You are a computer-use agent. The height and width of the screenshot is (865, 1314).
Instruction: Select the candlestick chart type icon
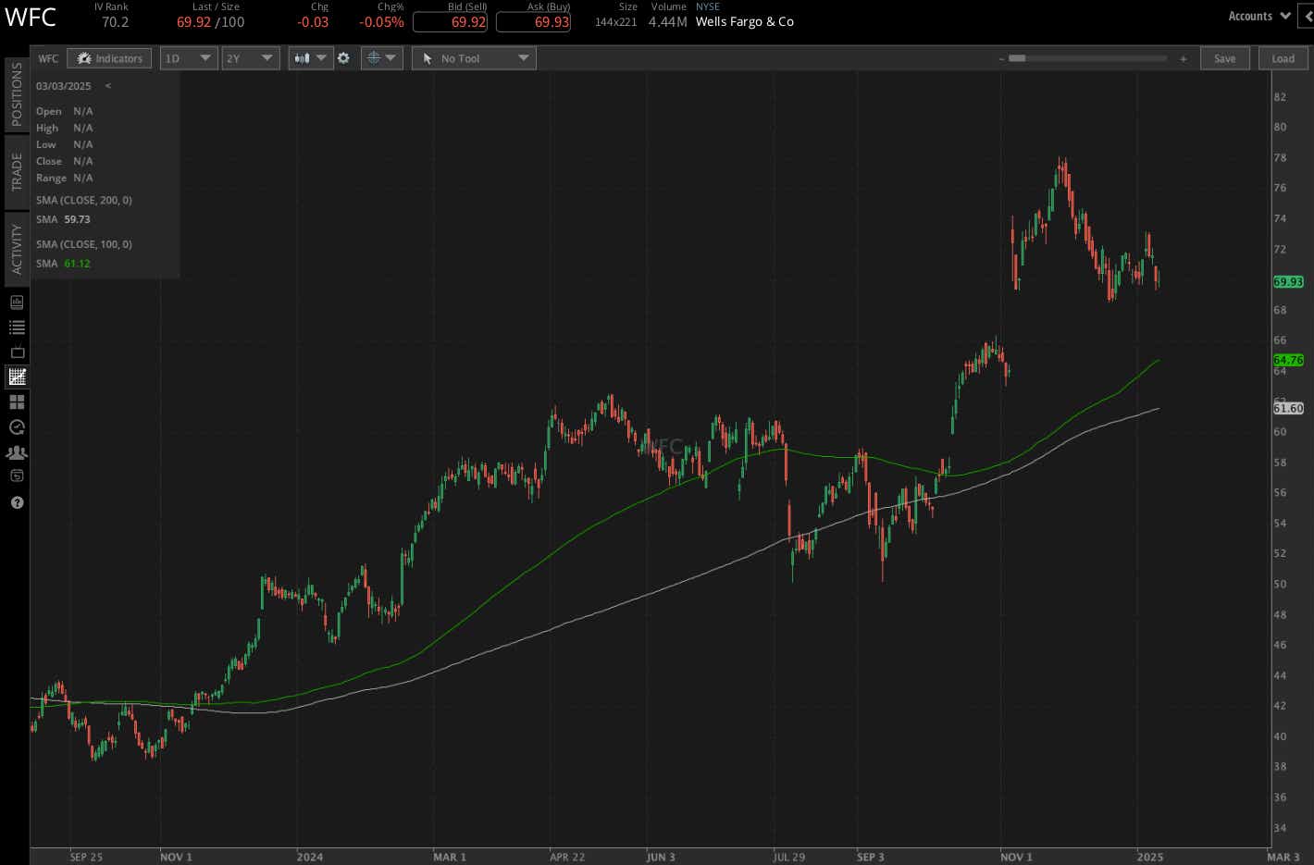tap(304, 57)
